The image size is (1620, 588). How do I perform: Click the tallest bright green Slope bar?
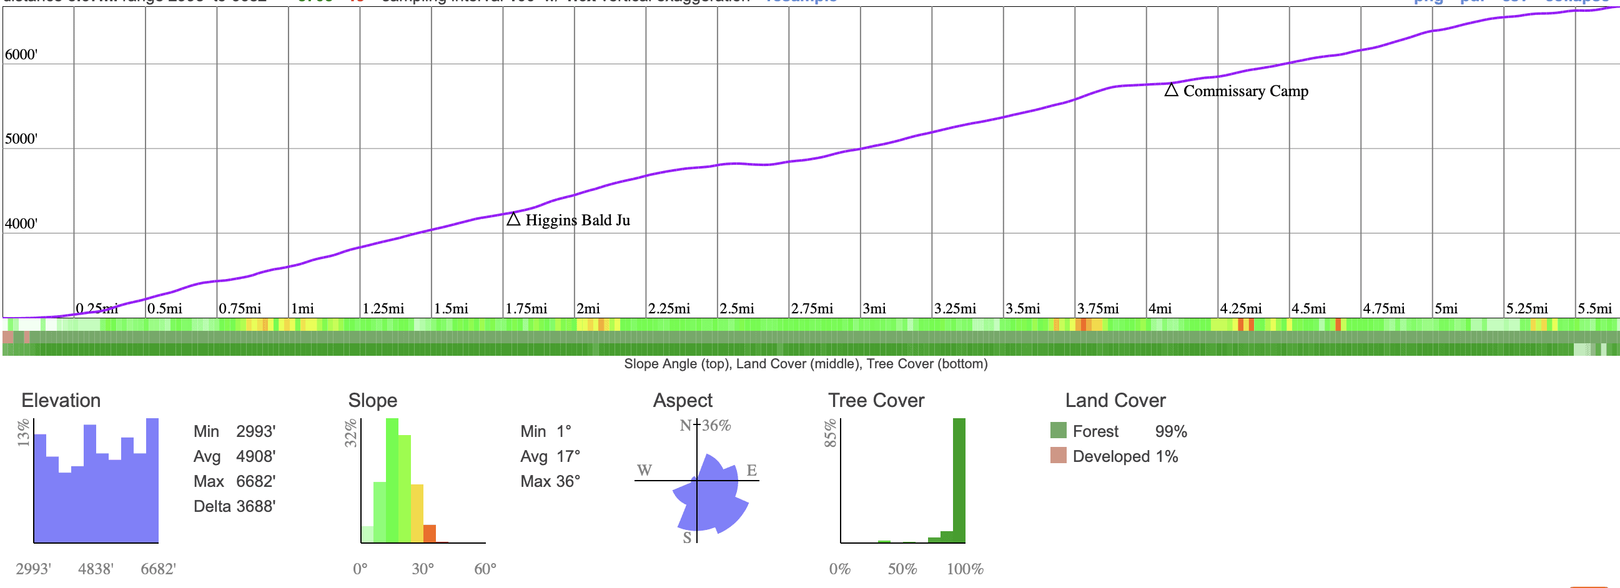pyautogui.click(x=392, y=481)
